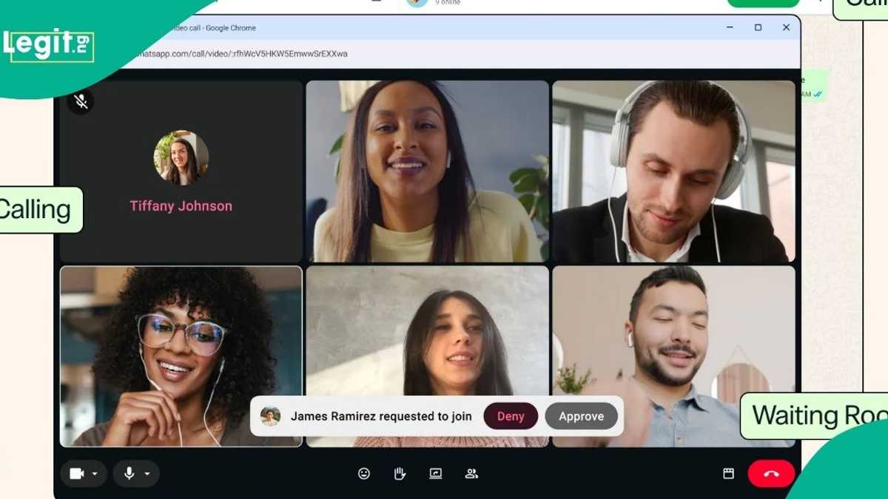The width and height of the screenshot is (888, 499).
Task: Minimize the video call Chrome window
Action: pyautogui.click(x=730, y=27)
